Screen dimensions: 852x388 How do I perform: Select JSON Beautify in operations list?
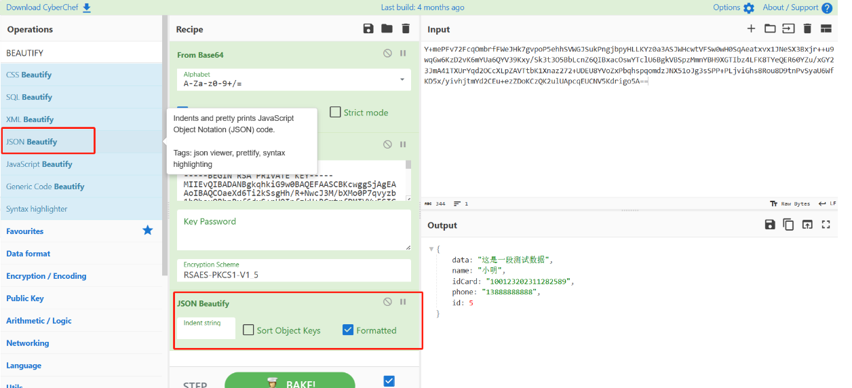81,142
